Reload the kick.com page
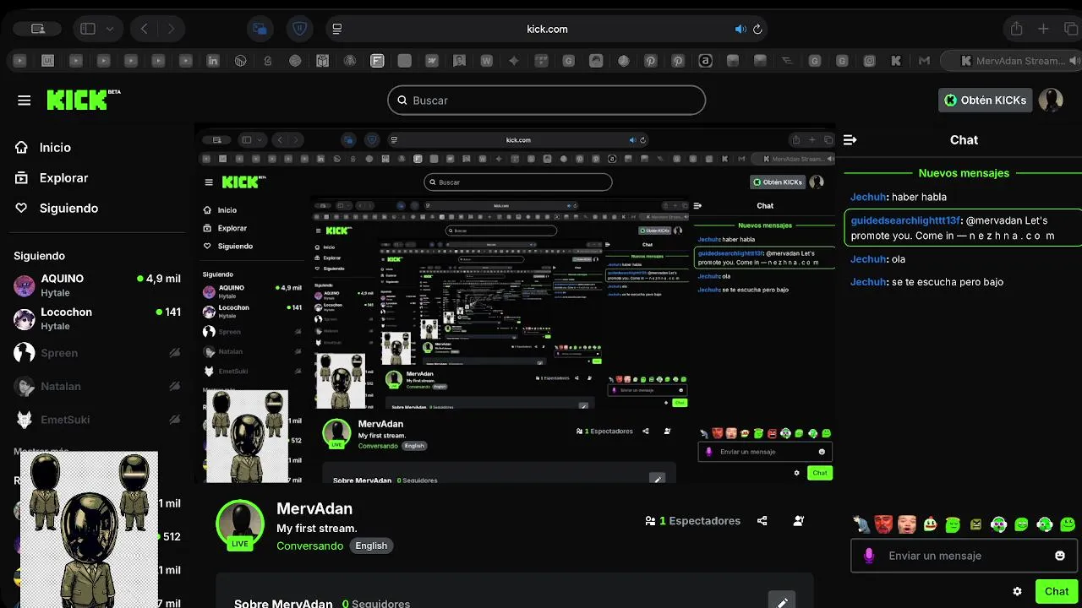This screenshot has height=608, width=1082. click(757, 29)
